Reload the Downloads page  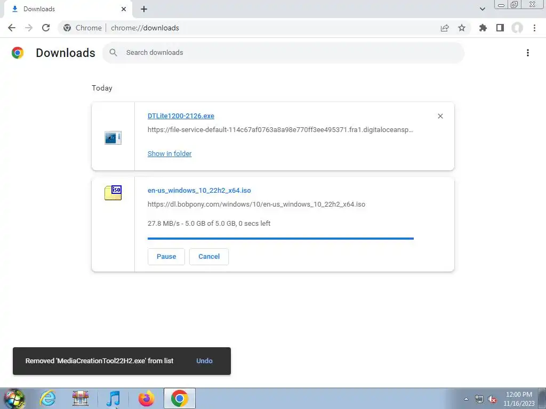[46, 28]
